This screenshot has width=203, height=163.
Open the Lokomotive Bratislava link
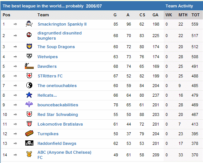click(x=60, y=124)
